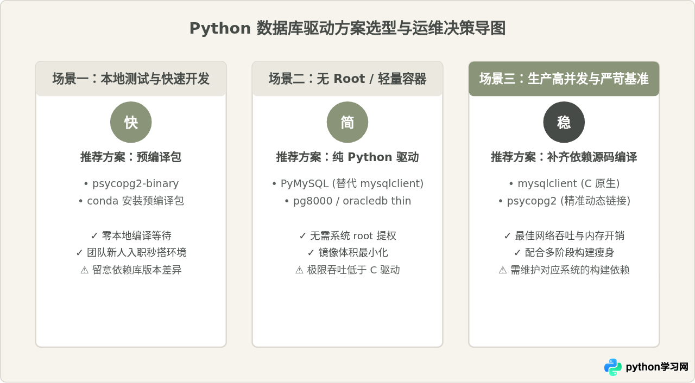Click the line 镜像体积最小化
Image resolution: width=695 pixels, height=383 pixels.
347,253
